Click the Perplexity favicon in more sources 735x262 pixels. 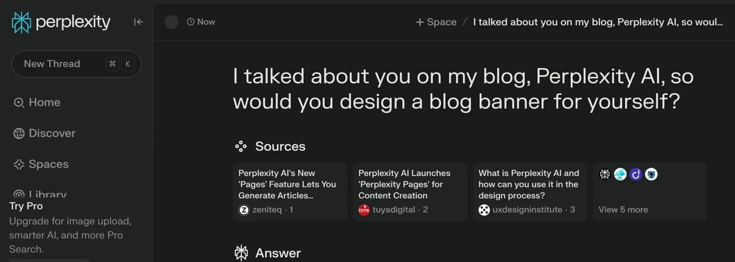tap(605, 174)
